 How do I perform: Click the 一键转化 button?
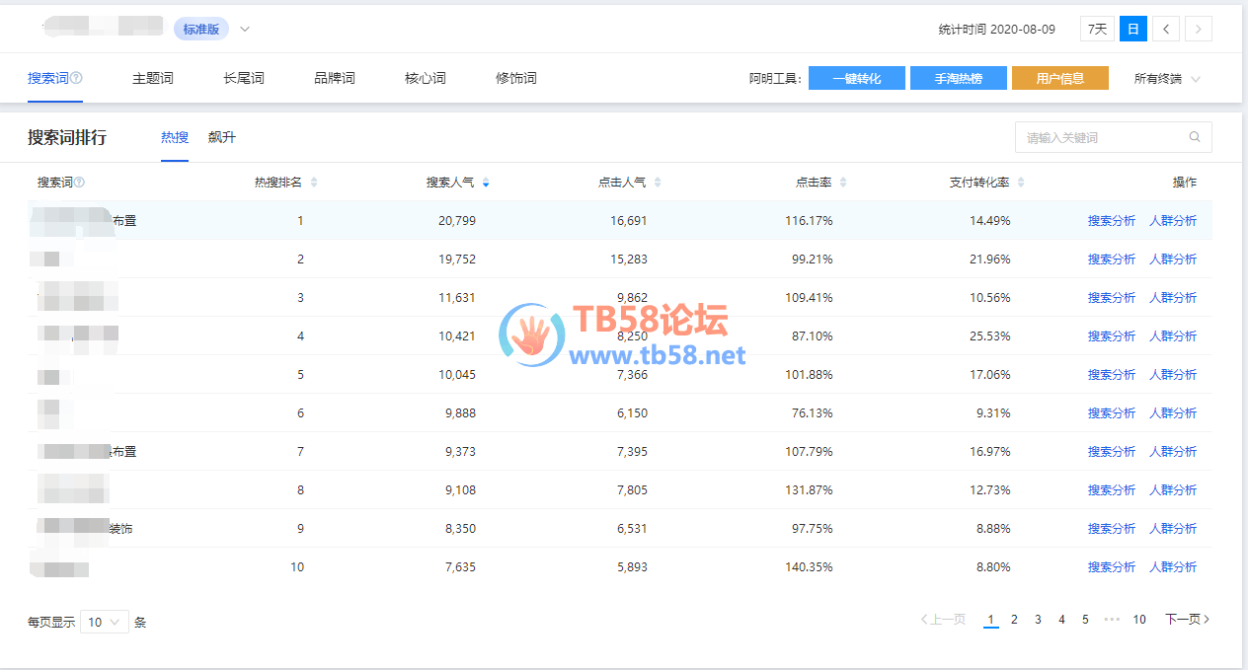(x=856, y=79)
